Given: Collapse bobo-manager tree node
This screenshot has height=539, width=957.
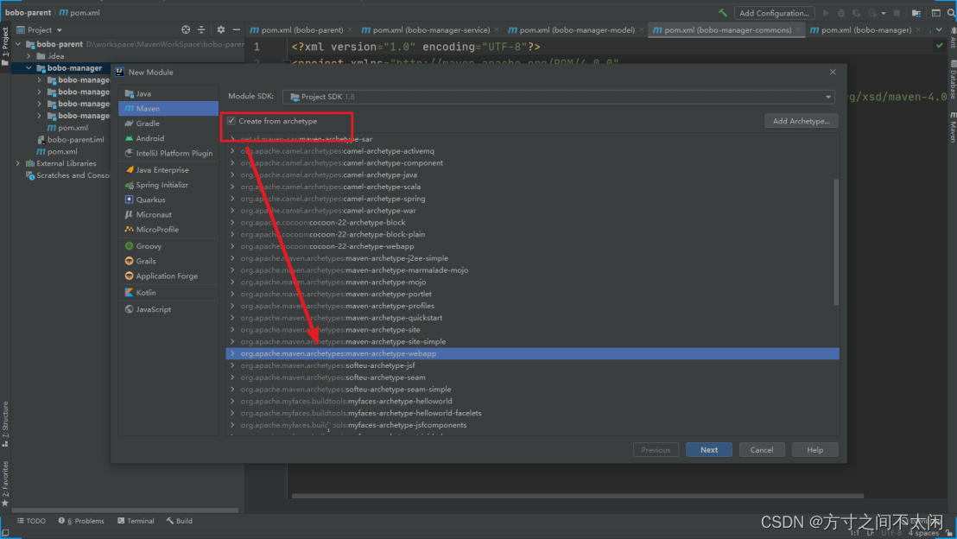Looking at the screenshot, I should point(29,67).
